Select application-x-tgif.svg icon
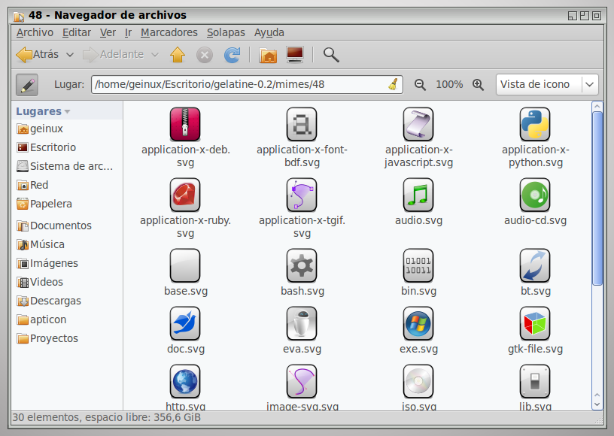The image size is (614, 436). pyautogui.click(x=302, y=195)
